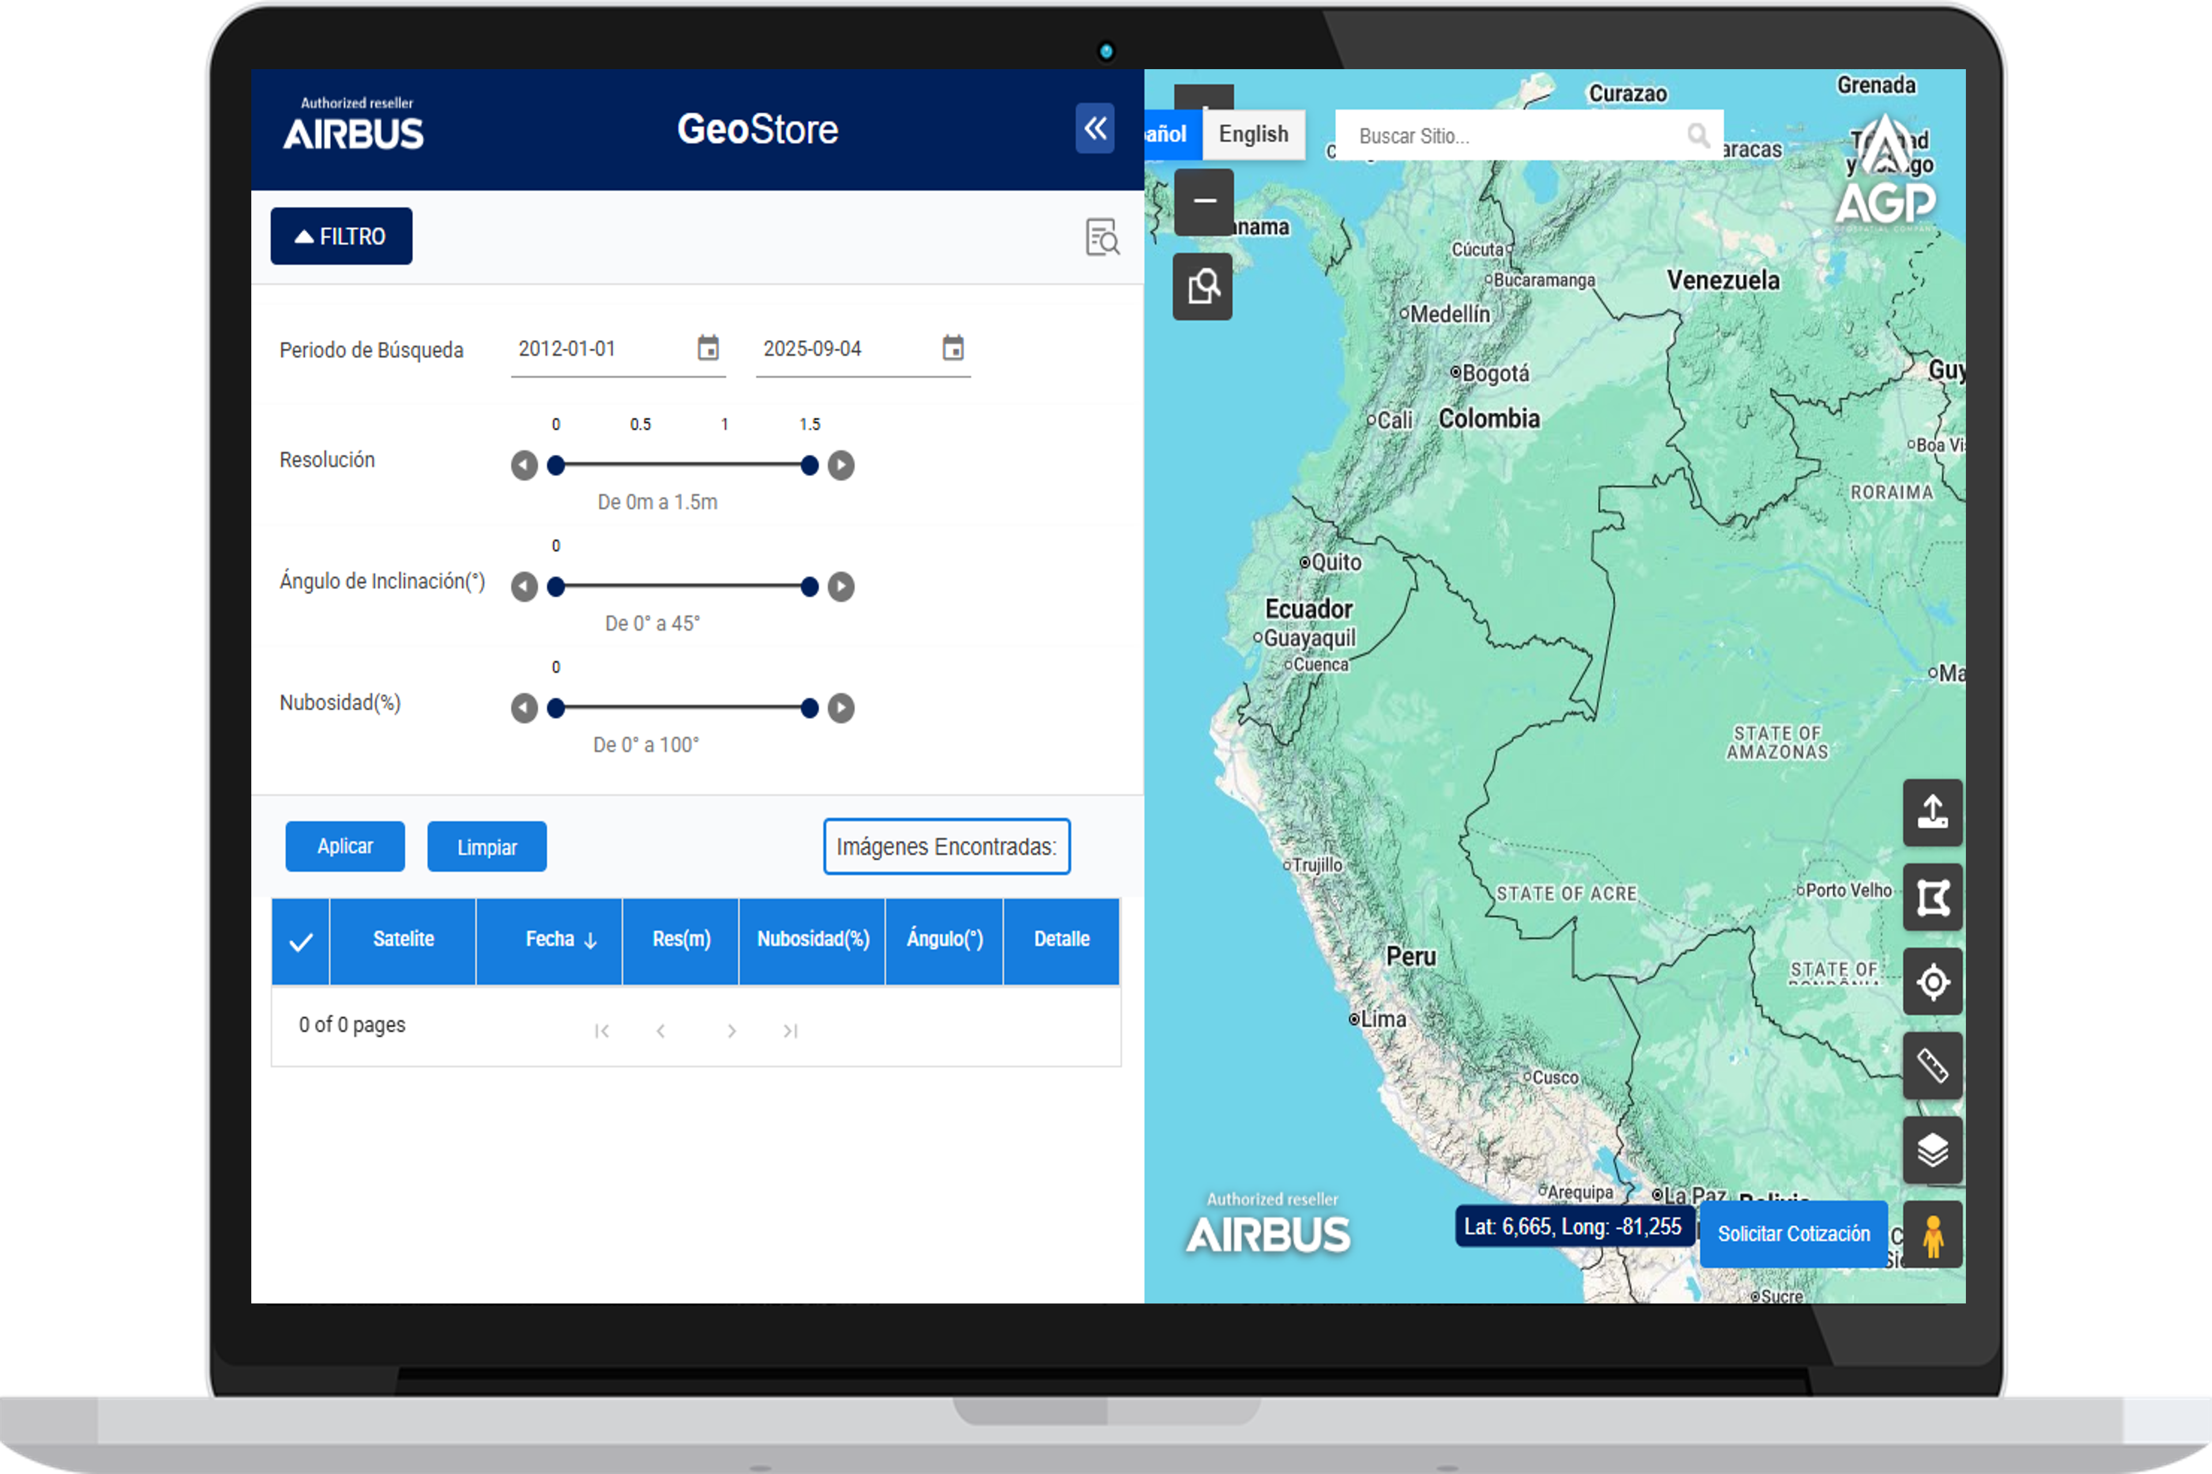Open start date calendar picker for 2012-01-01

(x=708, y=348)
